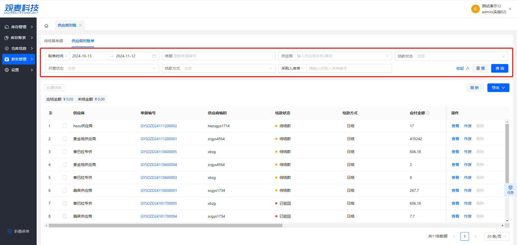
Task: Check the row with GYSDZD24101700005
Action: tap(65, 203)
